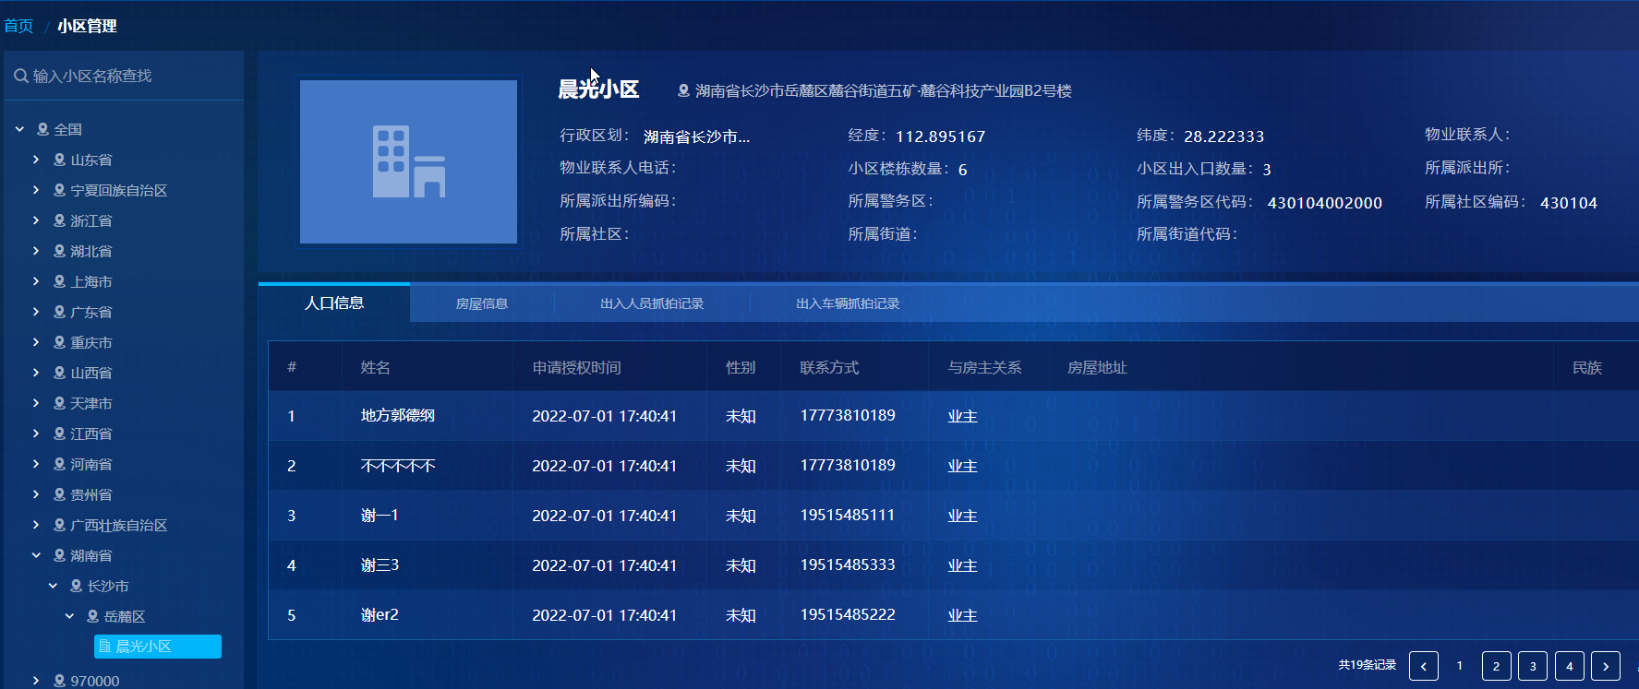Click phone number 19515485222
Image resolution: width=1639 pixels, height=689 pixels.
(x=848, y=614)
